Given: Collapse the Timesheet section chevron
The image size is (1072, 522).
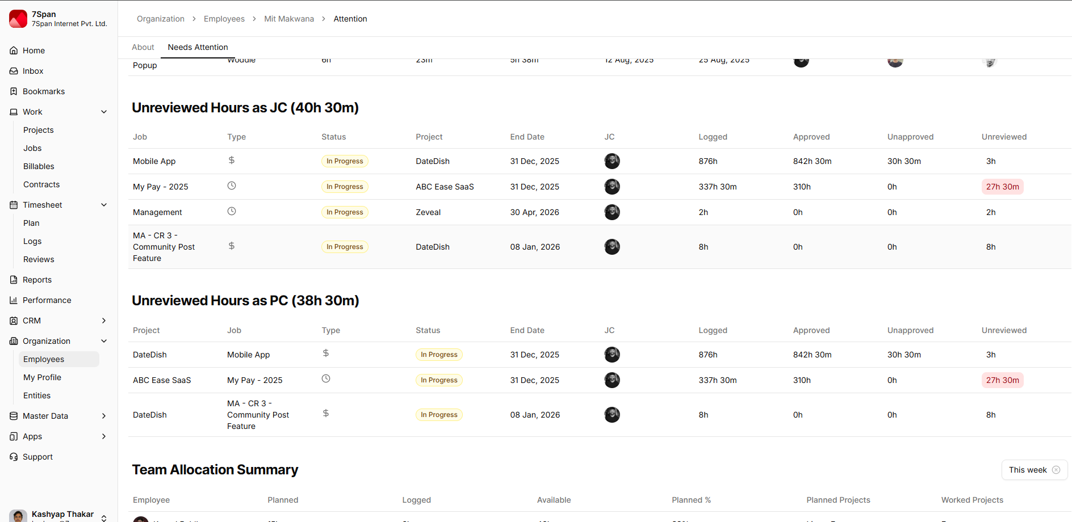Looking at the screenshot, I should click(x=104, y=205).
